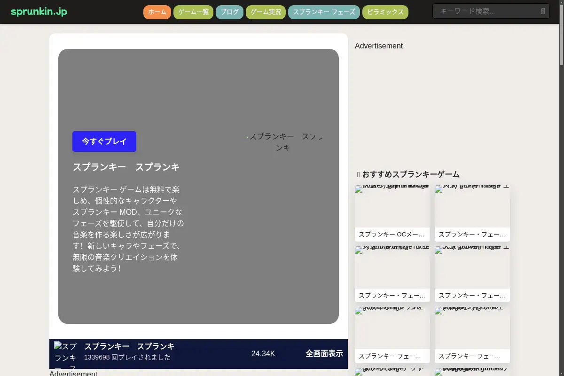Click the magnifier search icon
Screen dimensions: 564x376
(x=543, y=11)
